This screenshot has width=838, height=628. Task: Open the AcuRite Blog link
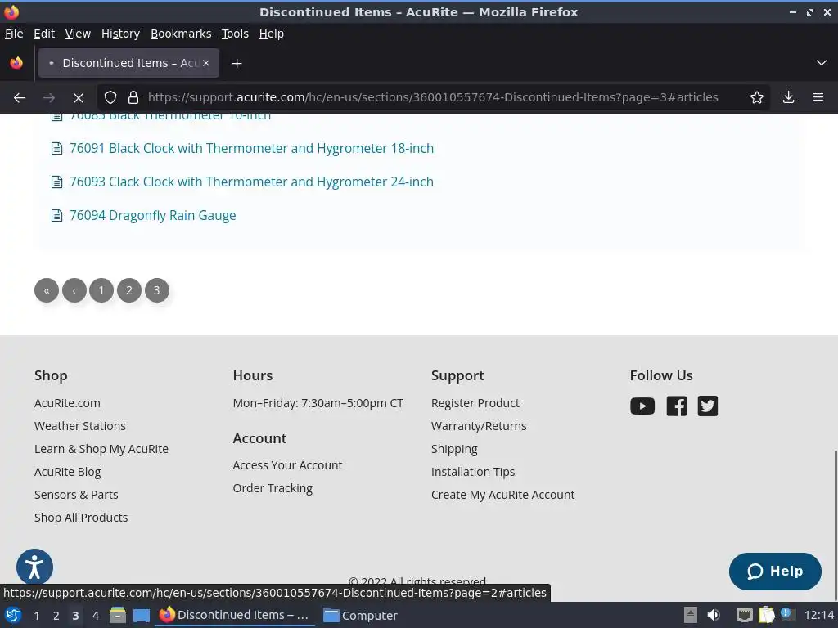[x=68, y=472]
